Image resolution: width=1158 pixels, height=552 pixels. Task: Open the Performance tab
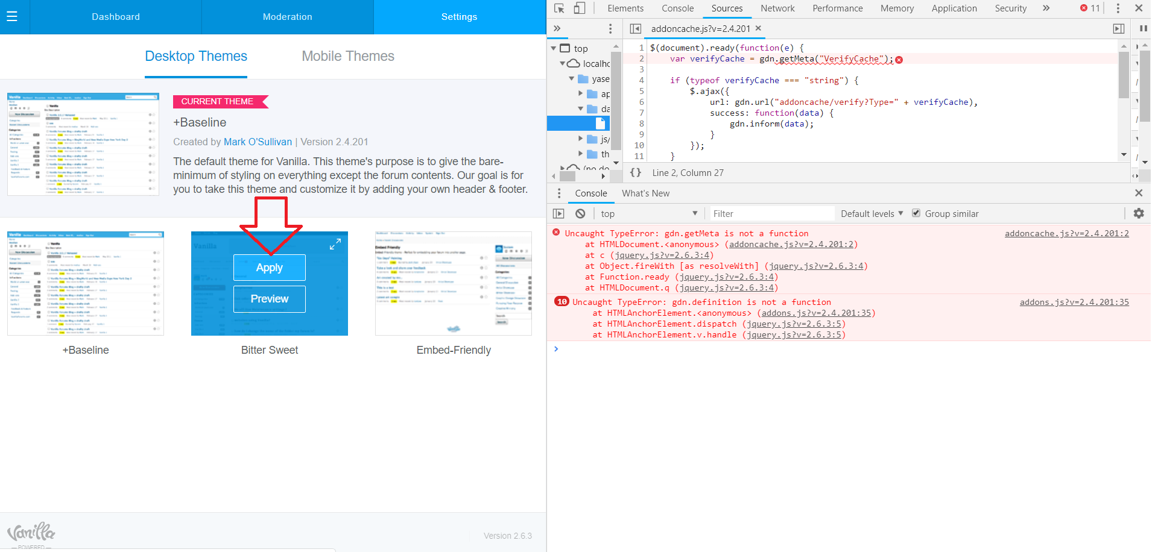click(x=838, y=8)
